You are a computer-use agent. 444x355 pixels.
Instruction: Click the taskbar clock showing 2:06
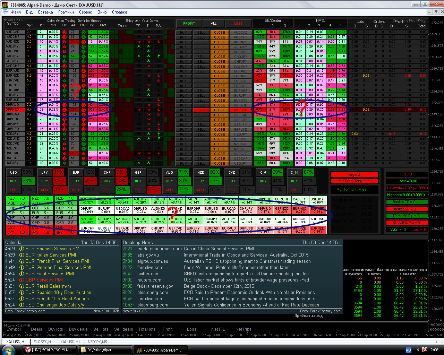pos(434,350)
